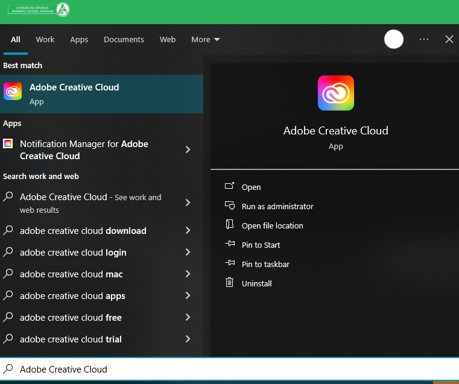Click the large Adobe Creative Cloud preview icon

(336, 93)
